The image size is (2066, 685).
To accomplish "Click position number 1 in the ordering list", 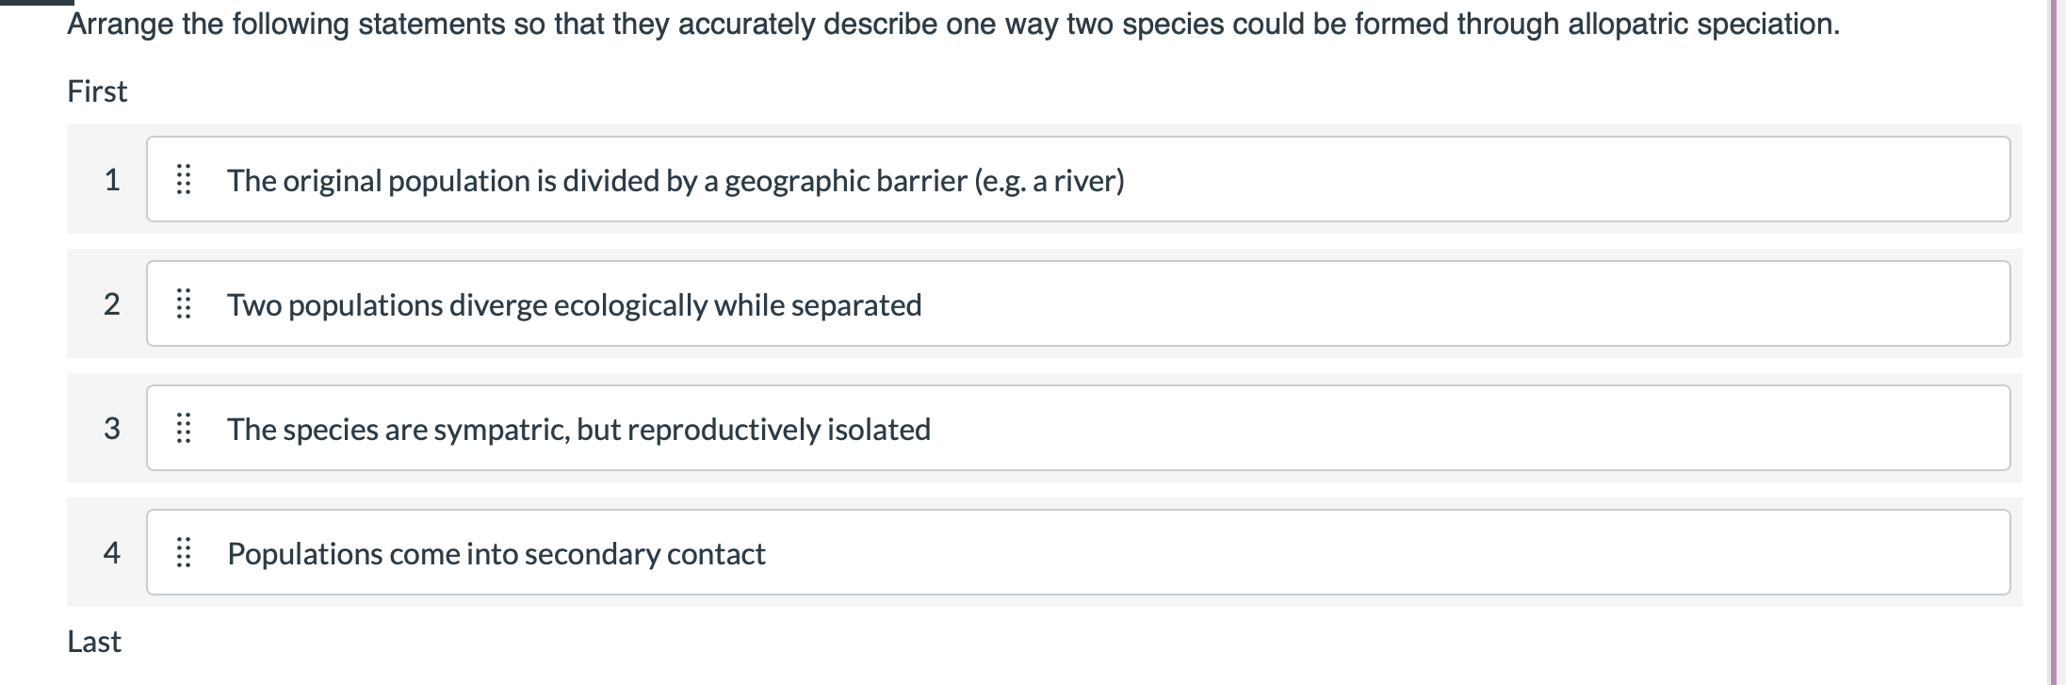I will pos(112,180).
